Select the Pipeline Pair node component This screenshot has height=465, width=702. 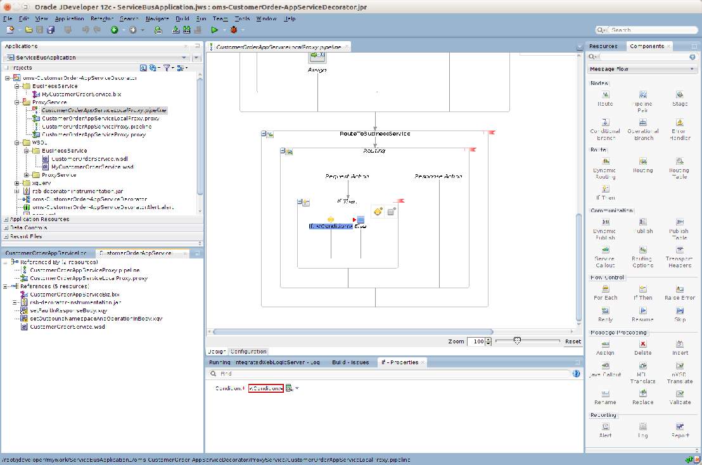(642, 101)
